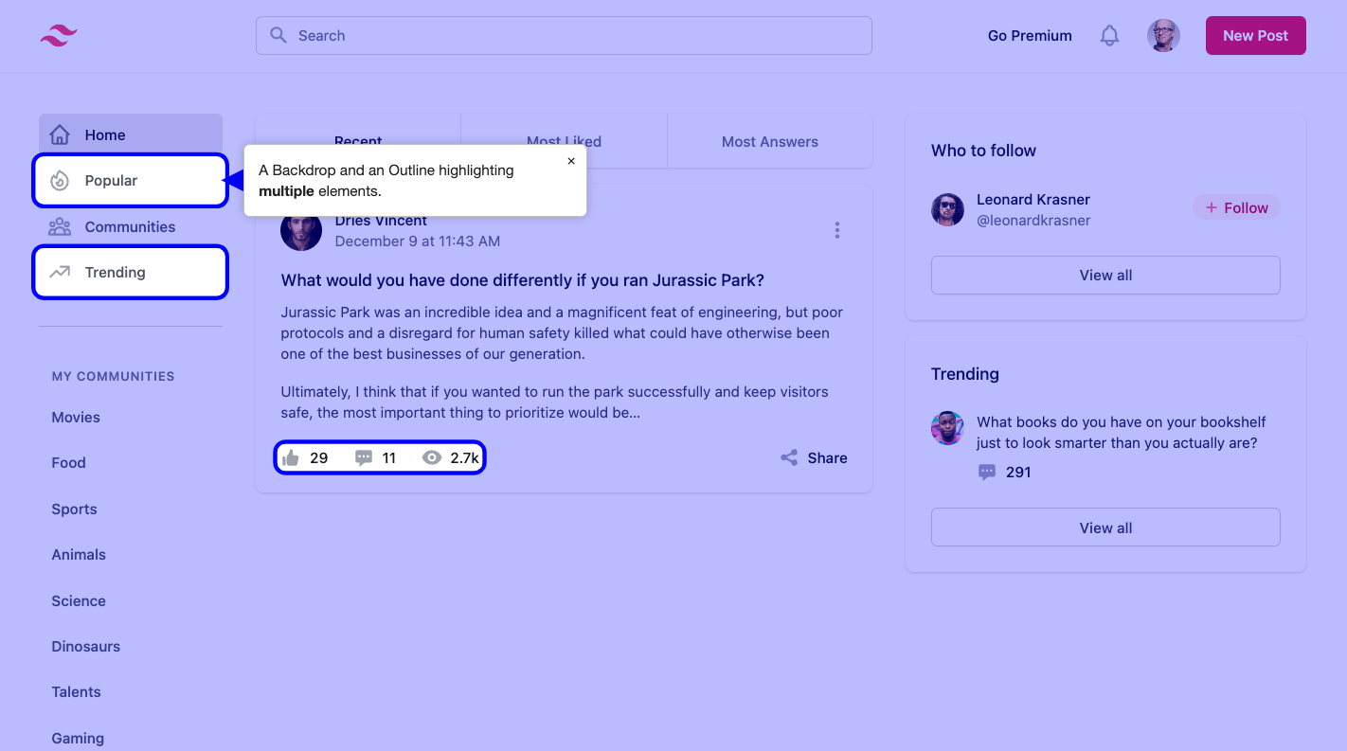Screen dimensions: 1347x751
Task: Click New Post to create a post
Action: coord(1255,35)
